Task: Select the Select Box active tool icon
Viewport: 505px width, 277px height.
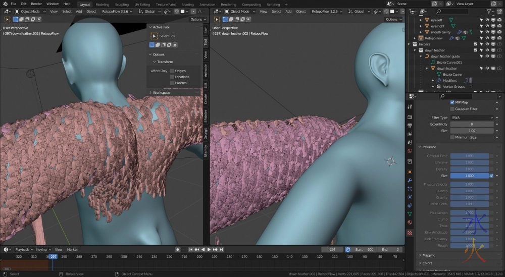Action: (154, 36)
